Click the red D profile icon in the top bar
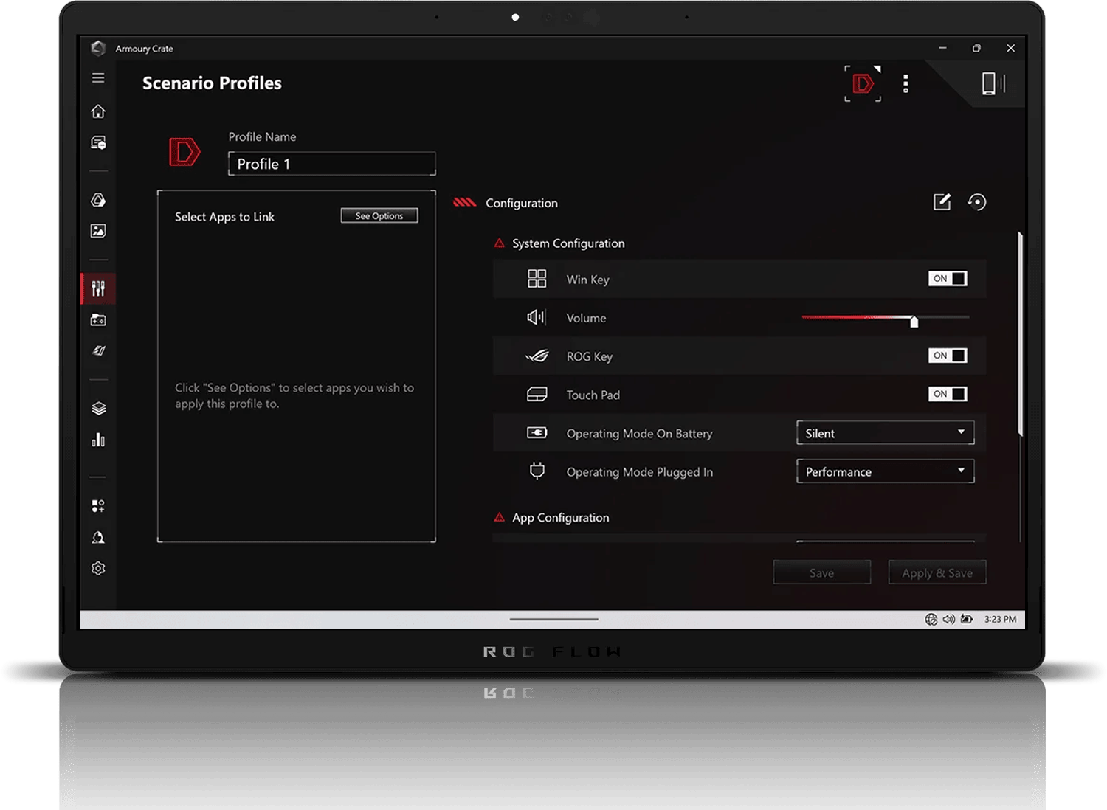Viewport: 1107px width, 810px height. pos(863,83)
